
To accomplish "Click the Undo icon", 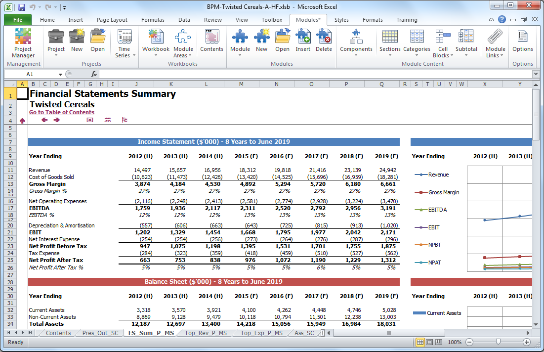I will 32,7.
